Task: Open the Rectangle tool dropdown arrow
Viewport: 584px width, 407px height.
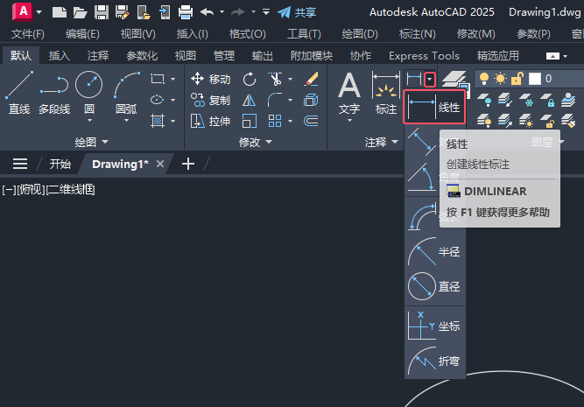Action: [172, 79]
